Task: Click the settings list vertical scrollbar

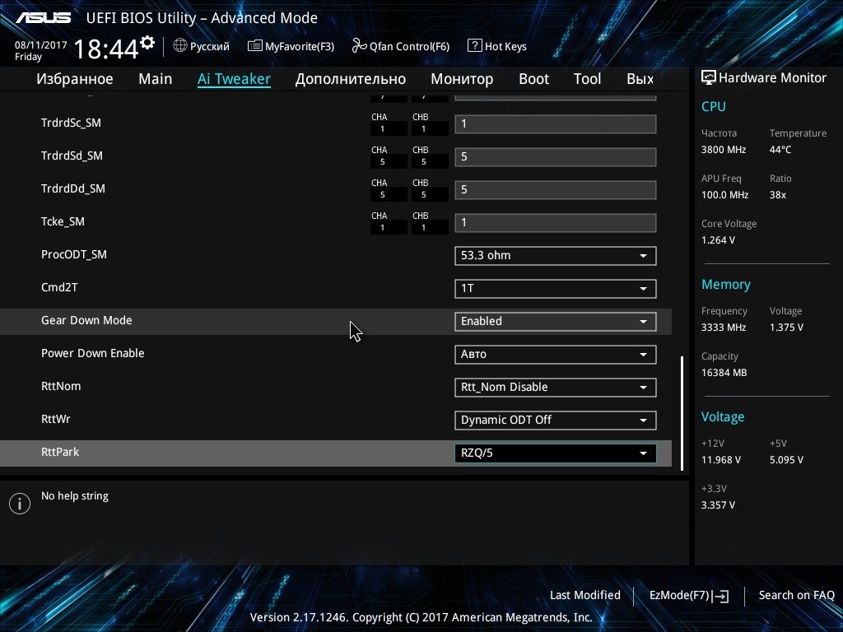Action: coord(682,413)
